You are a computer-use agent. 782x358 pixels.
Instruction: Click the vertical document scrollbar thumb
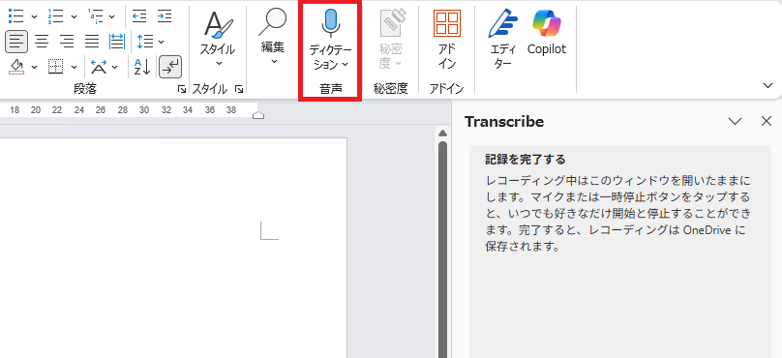pos(442,250)
